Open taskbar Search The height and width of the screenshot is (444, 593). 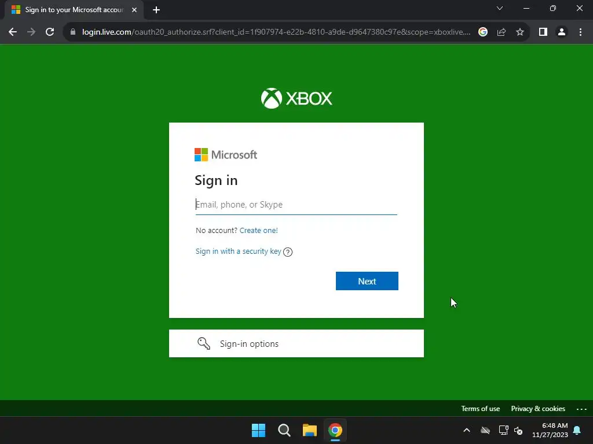coord(284,430)
